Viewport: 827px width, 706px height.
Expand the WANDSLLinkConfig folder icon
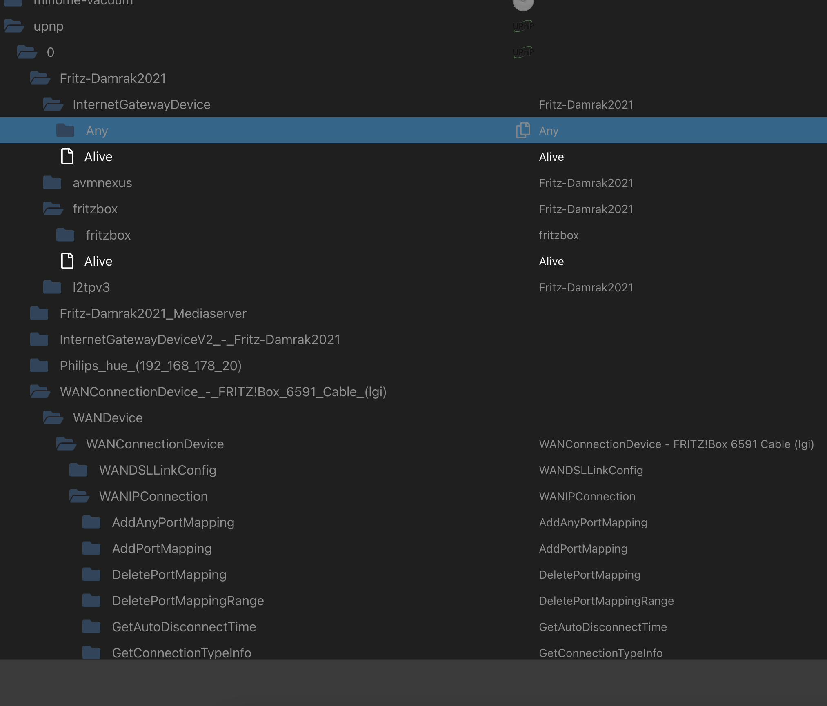78,470
